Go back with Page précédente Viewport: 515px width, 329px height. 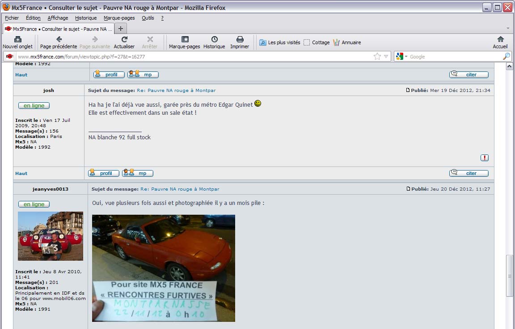coord(59,43)
